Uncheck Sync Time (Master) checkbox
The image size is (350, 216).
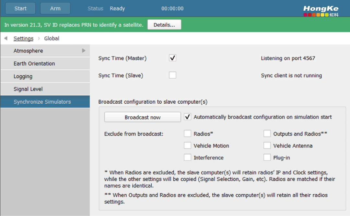[172, 58]
